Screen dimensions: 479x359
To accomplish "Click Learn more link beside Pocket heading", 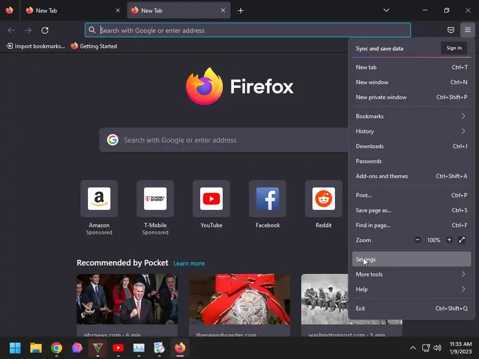I will [189, 264].
